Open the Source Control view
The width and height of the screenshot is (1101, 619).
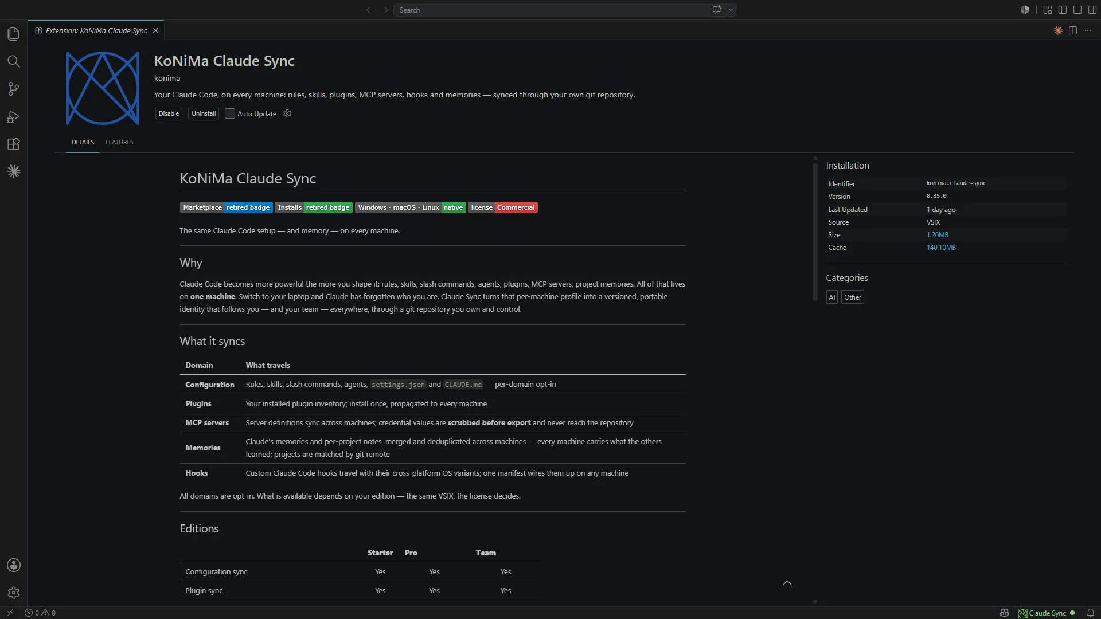point(14,89)
